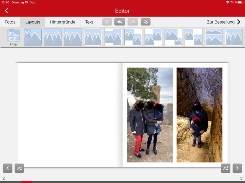Click the greyed-out square frame button
Screen dimensions: 245x183
107,22
